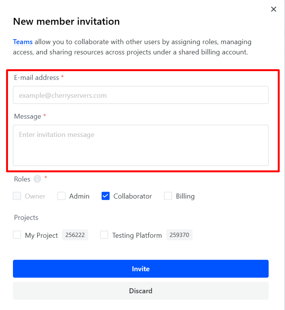The height and width of the screenshot is (310, 285).
Task: Open the Teams link in the description
Action: (x=23, y=42)
